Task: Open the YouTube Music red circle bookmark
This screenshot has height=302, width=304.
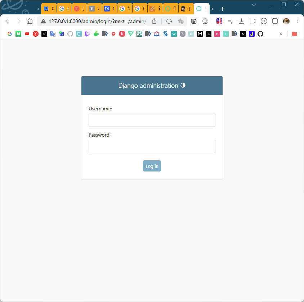Action: tap(36, 34)
